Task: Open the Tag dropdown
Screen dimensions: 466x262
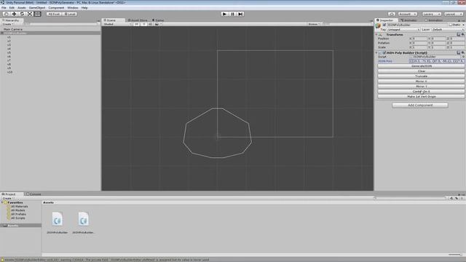Action: coord(403,29)
